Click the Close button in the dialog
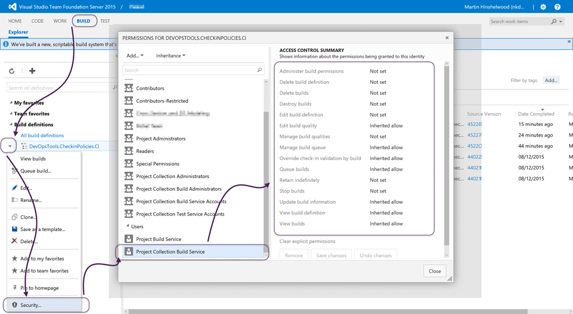The image size is (573, 314). click(435, 271)
